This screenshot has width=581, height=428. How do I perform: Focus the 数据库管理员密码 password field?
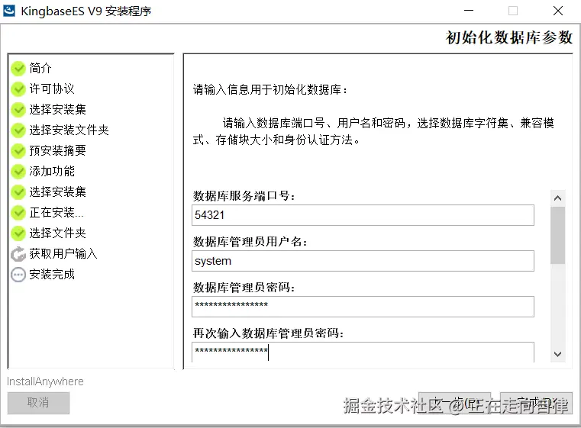click(363, 307)
